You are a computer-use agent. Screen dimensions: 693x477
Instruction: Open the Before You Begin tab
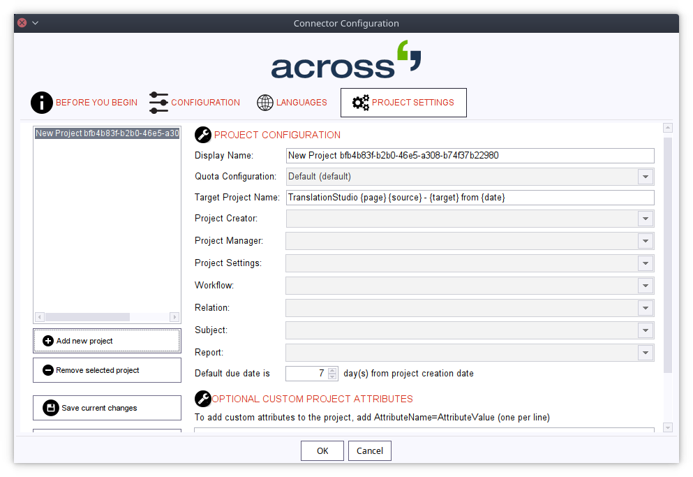(84, 103)
